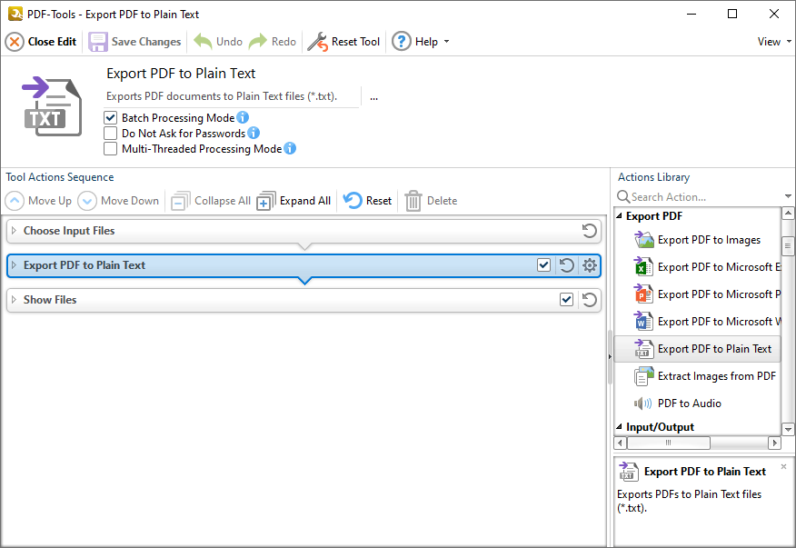Expand the Choose Input Files action
Image resolution: width=796 pixels, height=548 pixels.
[x=15, y=231]
